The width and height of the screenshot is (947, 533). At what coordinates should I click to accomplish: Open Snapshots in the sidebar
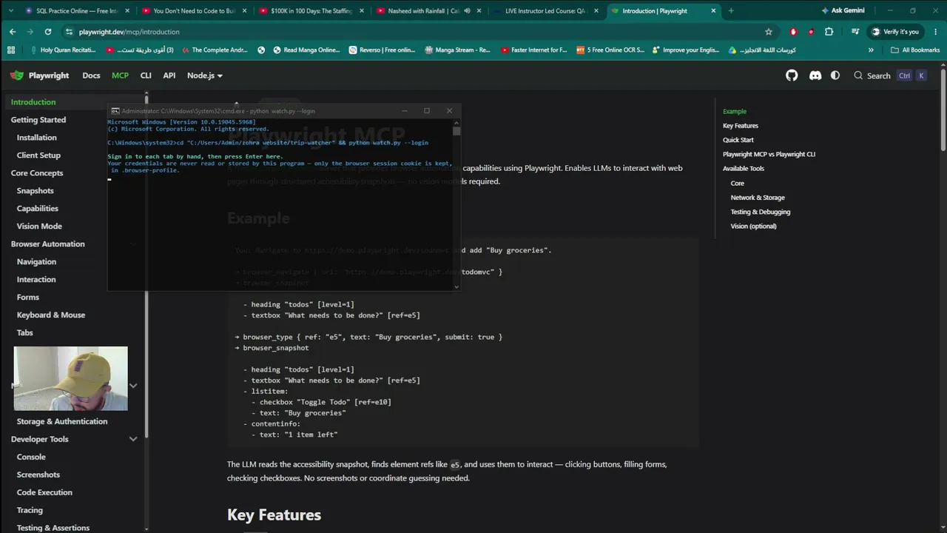click(x=36, y=191)
